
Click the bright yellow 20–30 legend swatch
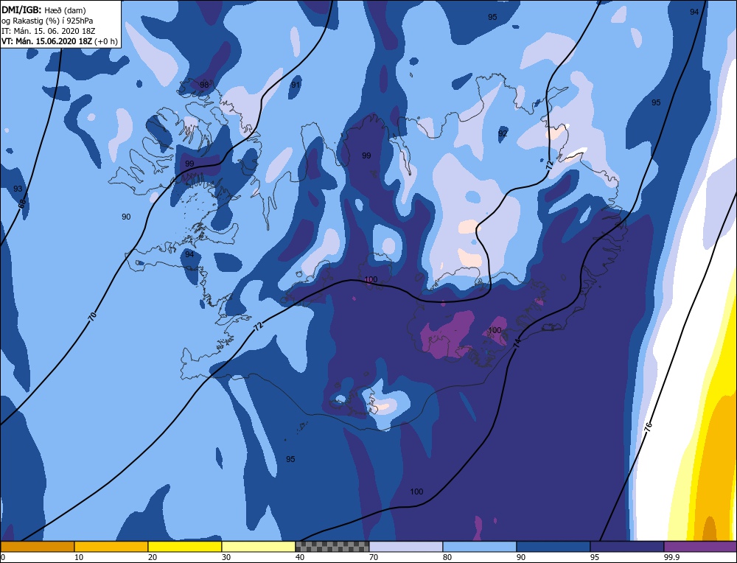tap(185, 546)
